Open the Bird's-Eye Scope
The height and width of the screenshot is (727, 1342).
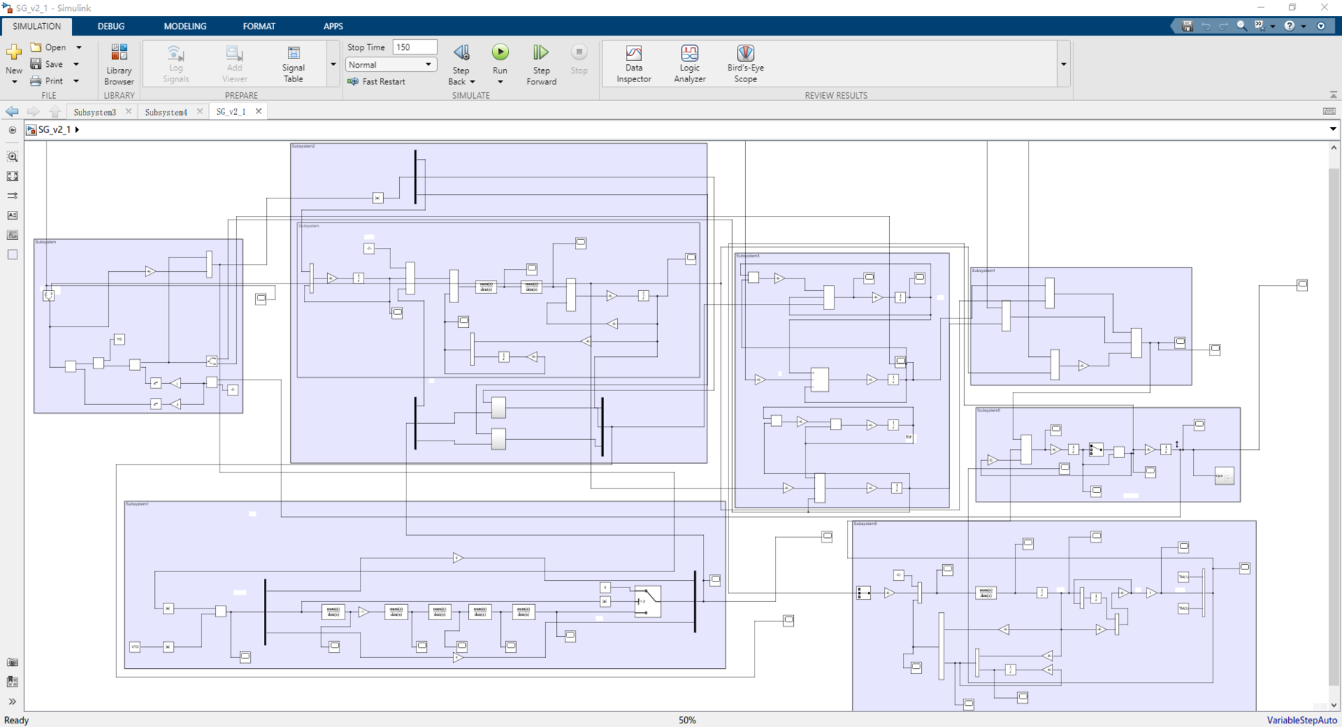(x=745, y=64)
